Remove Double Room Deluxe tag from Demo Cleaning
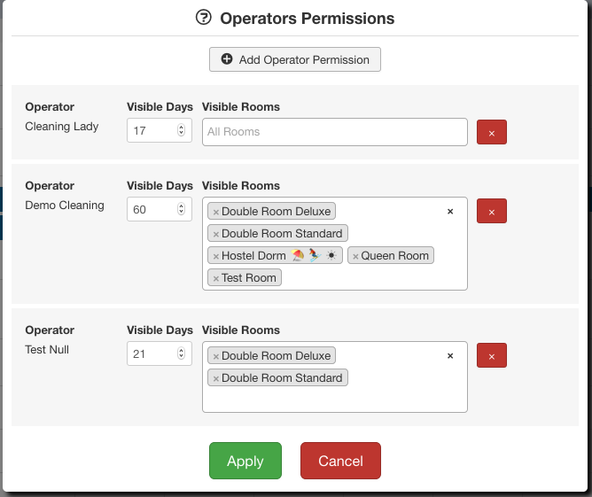 point(216,212)
